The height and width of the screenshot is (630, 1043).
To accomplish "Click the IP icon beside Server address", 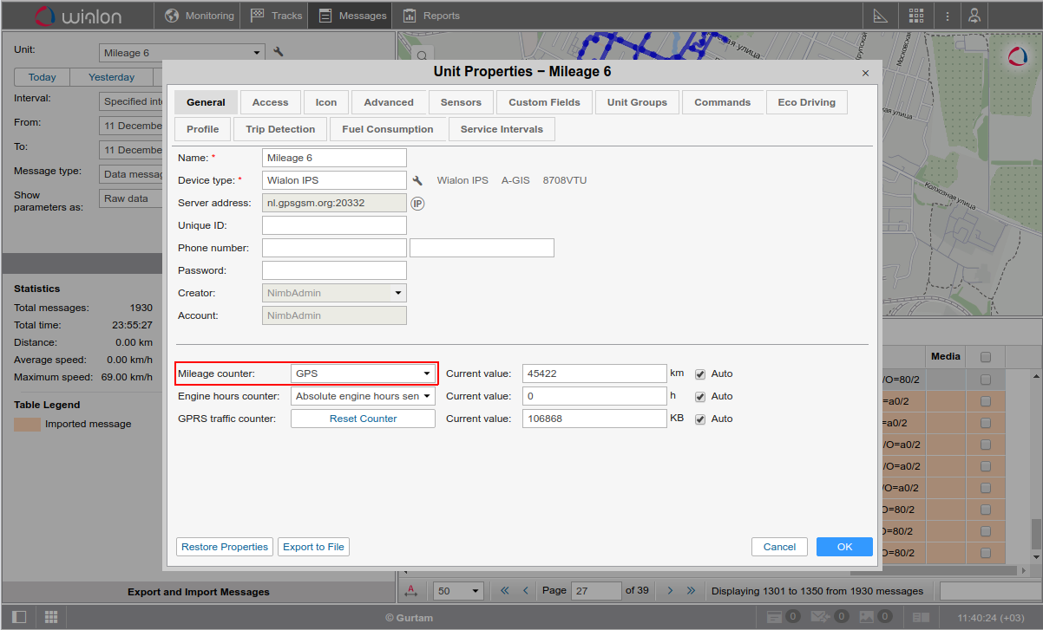I will click(x=417, y=203).
